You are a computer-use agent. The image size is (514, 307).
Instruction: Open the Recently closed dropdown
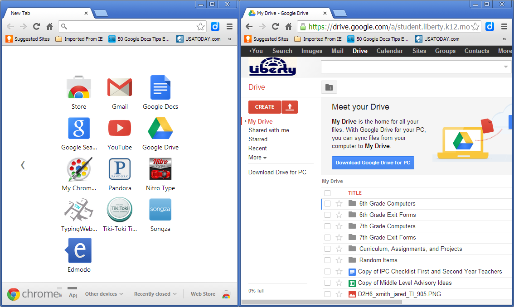pyautogui.click(x=155, y=294)
